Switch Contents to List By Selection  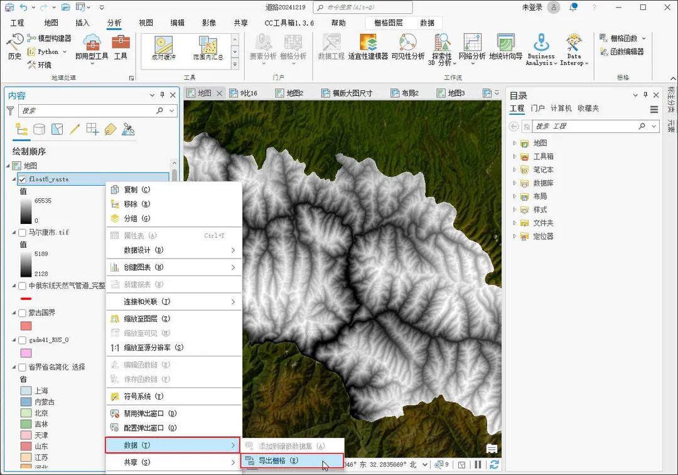pos(57,129)
